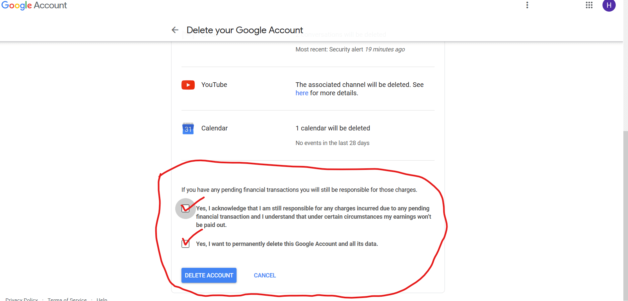
Task: Click the Calendar 31 icon
Action: click(188, 128)
